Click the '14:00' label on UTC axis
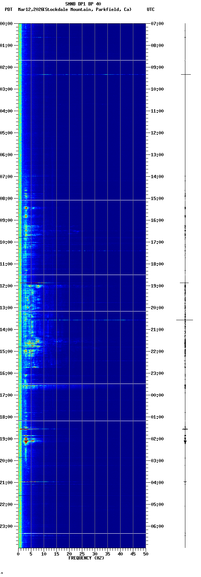 [157, 177]
